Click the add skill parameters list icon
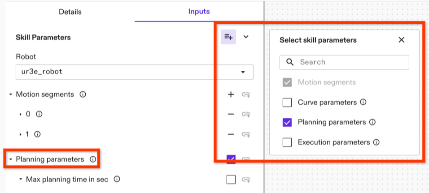429x193 pixels. click(x=228, y=37)
